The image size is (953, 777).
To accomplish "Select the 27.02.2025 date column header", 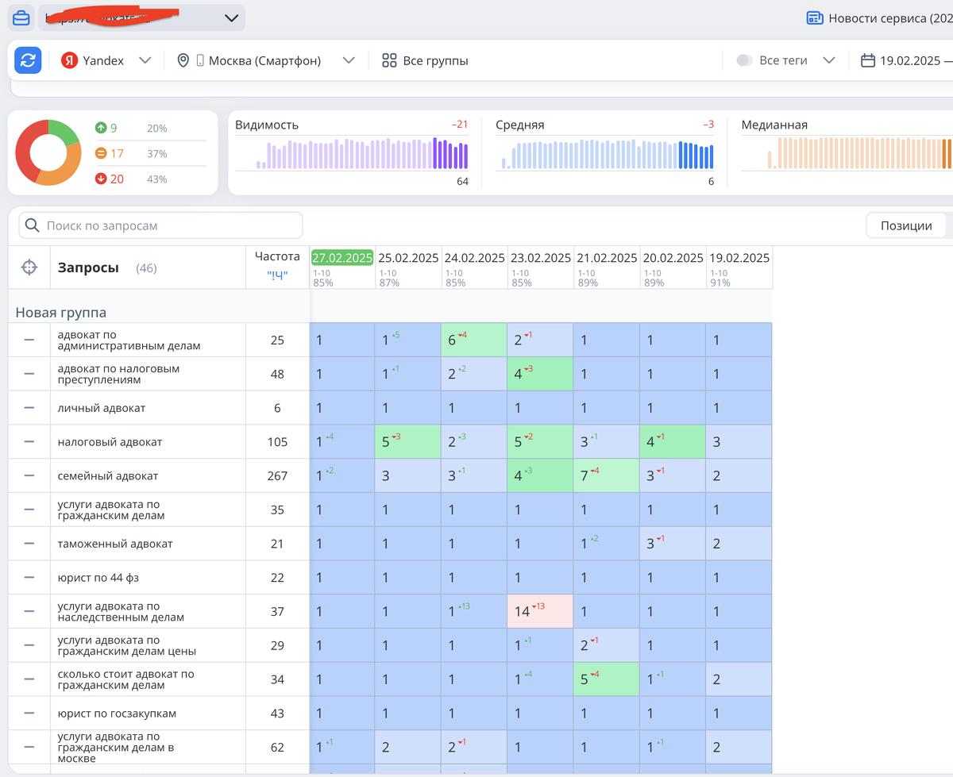I will pos(342,258).
